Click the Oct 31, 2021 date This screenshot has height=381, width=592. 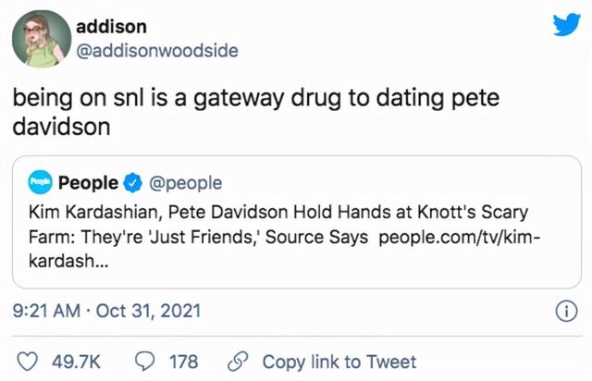click(148, 310)
